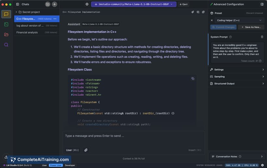Click Discard Unsaved link
Viewport: 267px width, 168px height.
pyautogui.click(x=255, y=13)
